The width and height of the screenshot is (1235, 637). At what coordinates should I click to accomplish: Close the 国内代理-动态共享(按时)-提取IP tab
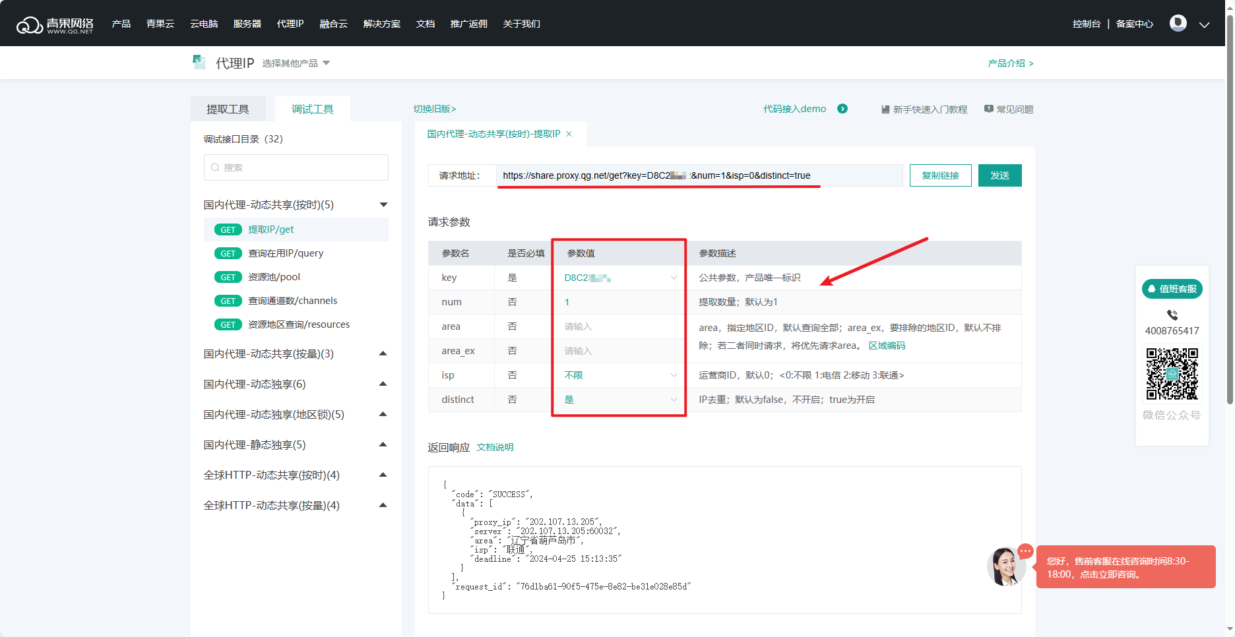coord(569,135)
